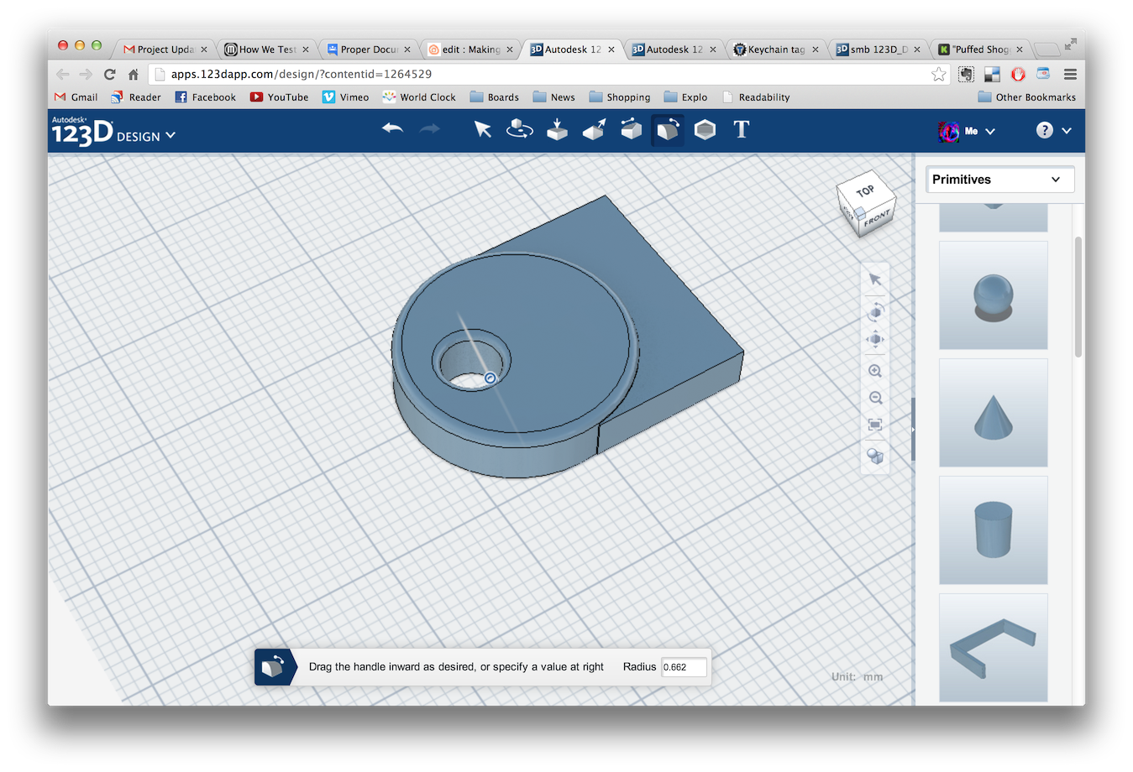The width and height of the screenshot is (1133, 772).
Task: Open the Explo bookmarks folder
Action: [685, 97]
